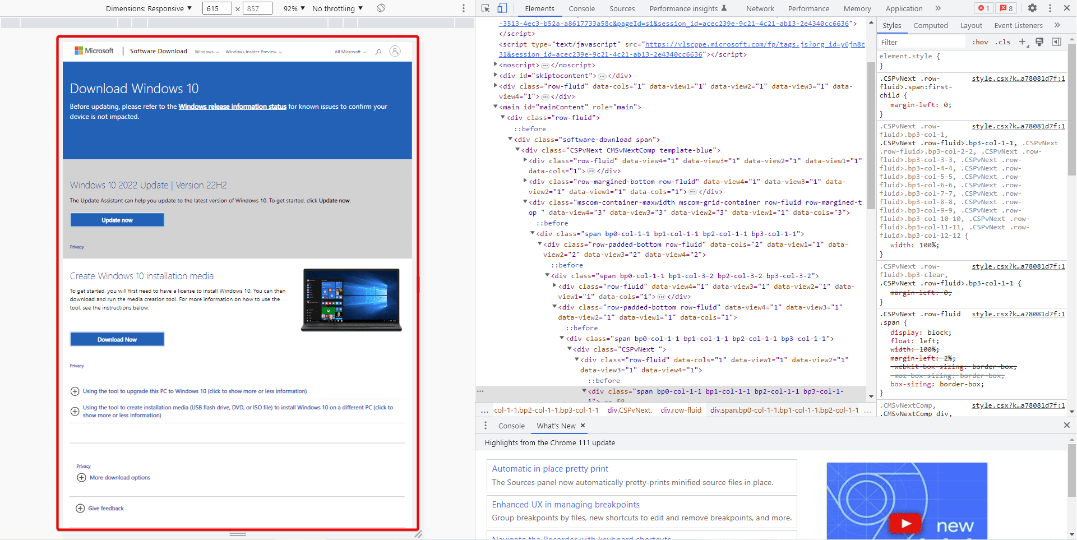Image resolution: width=1077 pixels, height=540 pixels.
Task: Switch to the Computed styles tab
Action: pos(931,25)
